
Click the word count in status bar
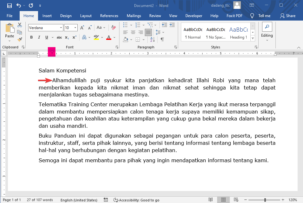pos(40,200)
